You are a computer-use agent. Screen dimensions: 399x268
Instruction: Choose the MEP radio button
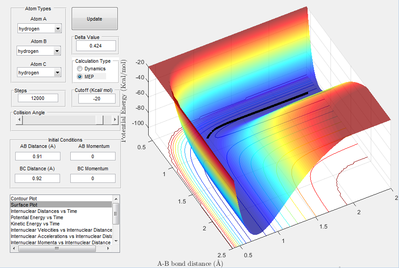tap(80, 77)
